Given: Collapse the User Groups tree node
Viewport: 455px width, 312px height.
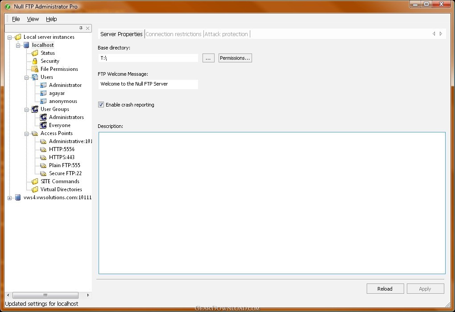Looking at the screenshot, I should pyautogui.click(x=26, y=110).
